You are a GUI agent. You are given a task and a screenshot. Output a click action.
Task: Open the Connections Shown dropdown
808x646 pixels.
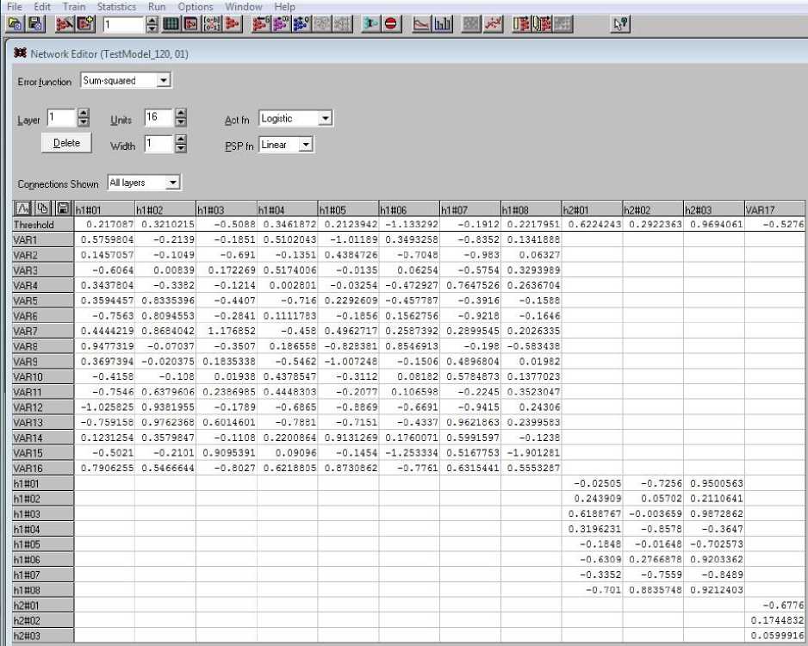[173, 183]
